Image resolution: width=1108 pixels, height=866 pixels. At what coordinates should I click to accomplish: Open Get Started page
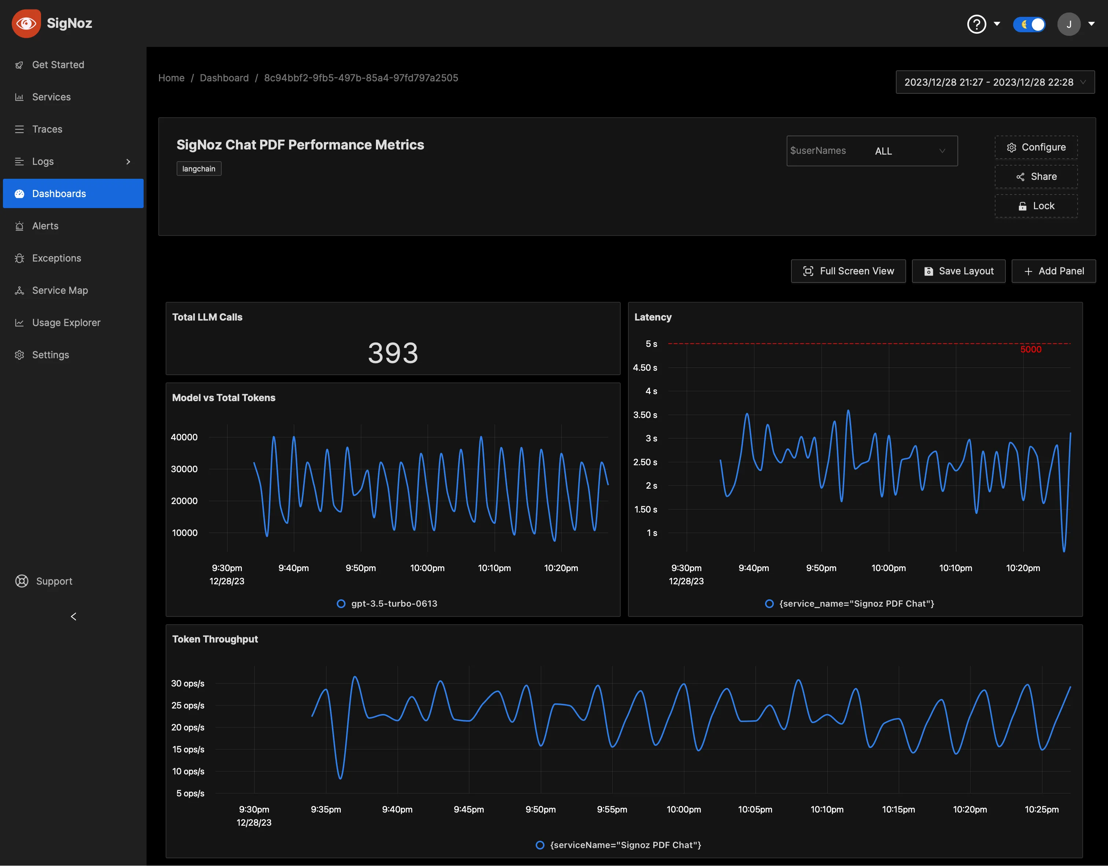(73, 65)
